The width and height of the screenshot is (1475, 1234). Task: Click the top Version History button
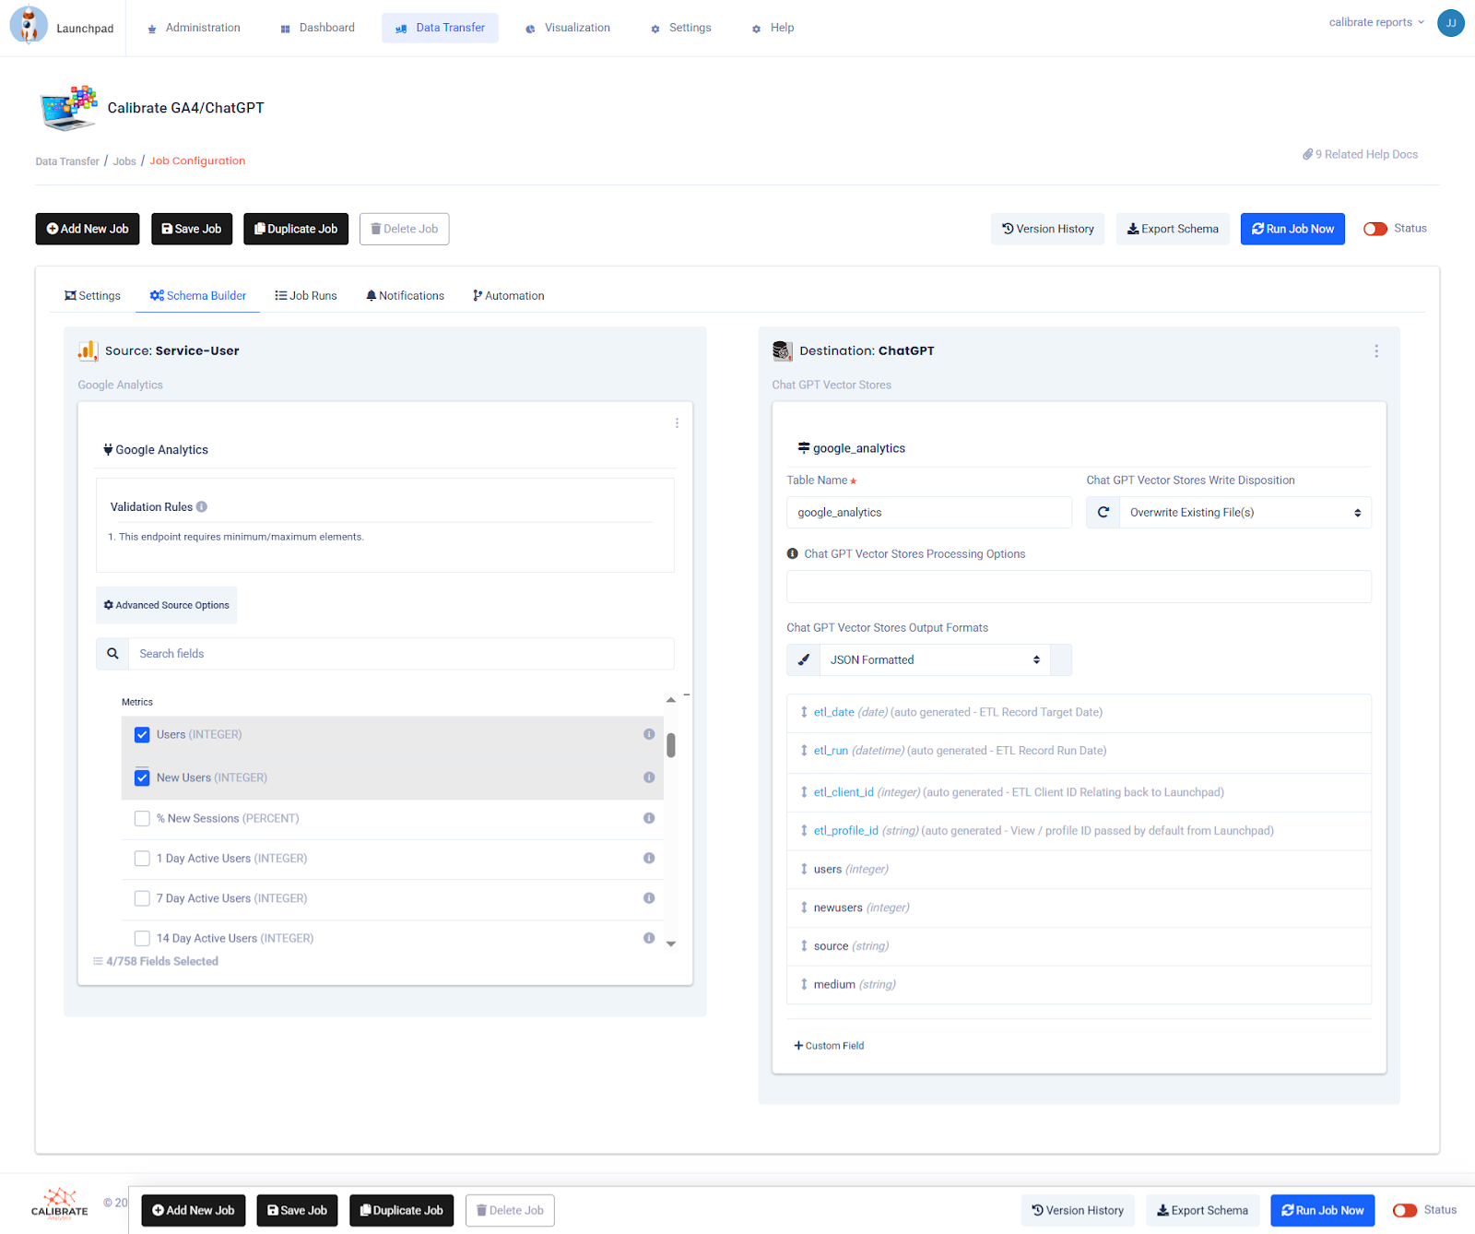(1048, 229)
